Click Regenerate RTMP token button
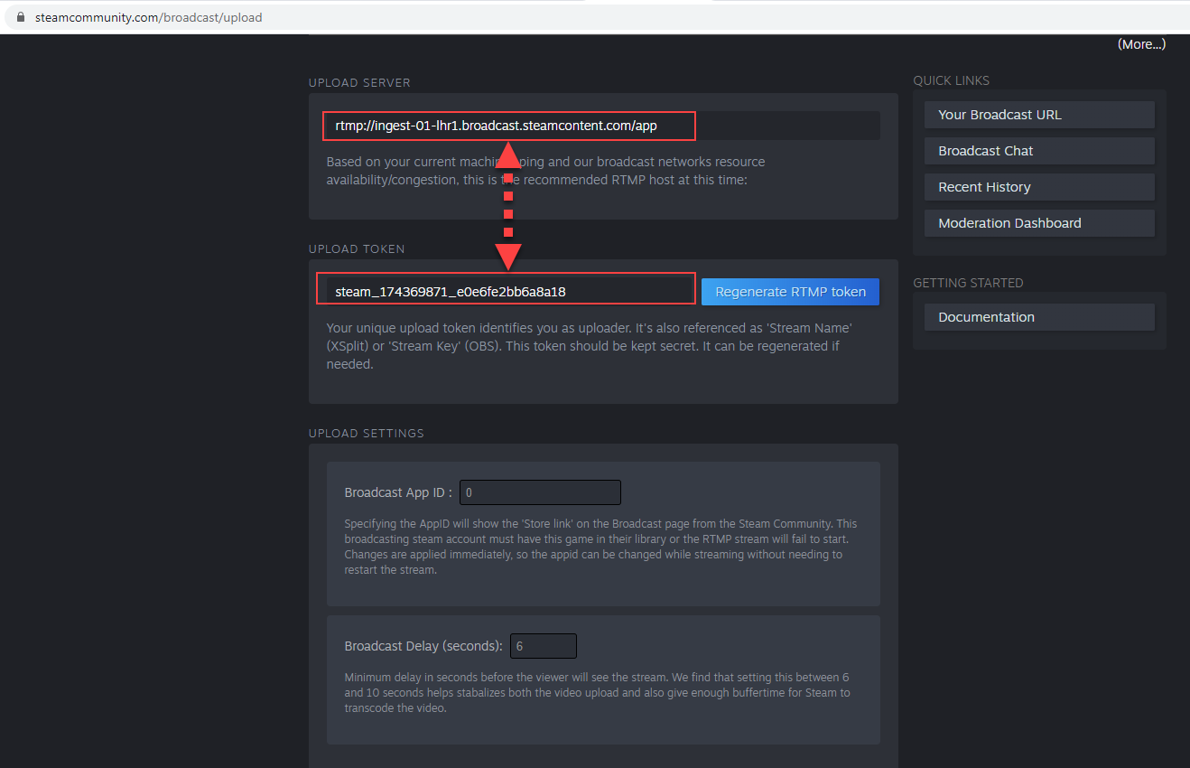The height and width of the screenshot is (768, 1190). tap(790, 292)
